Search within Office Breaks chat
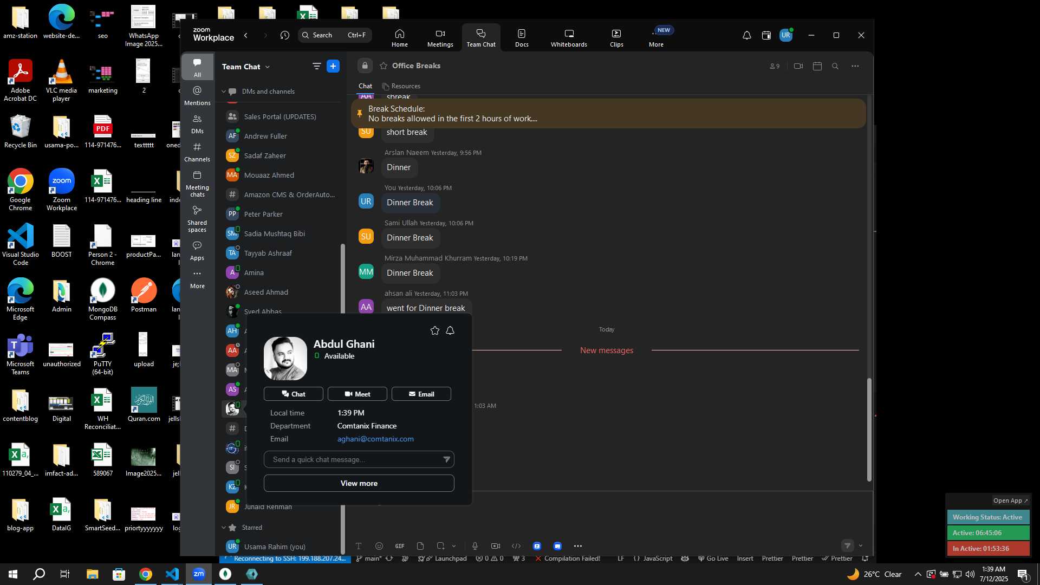Screen dimensions: 1040x585 tap(835, 66)
